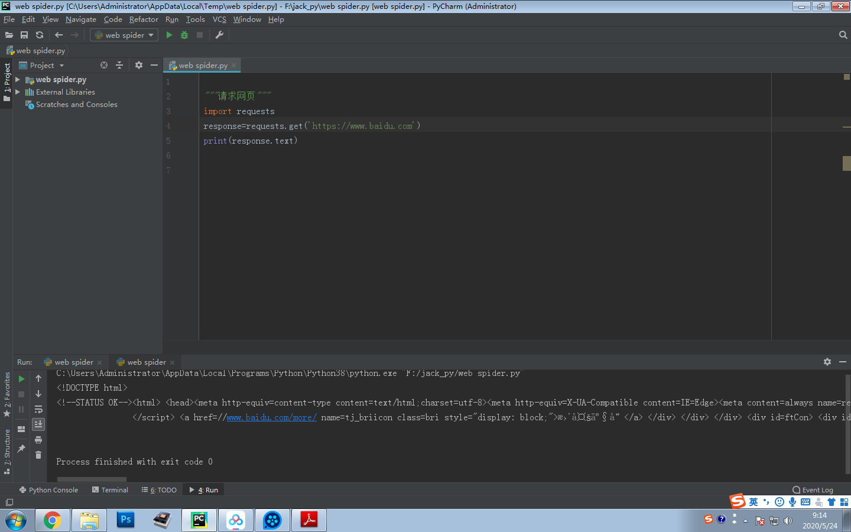Open a file with the toolbar folder icon
This screenshot has width=851, height=532.
click(x=9, y=35)
